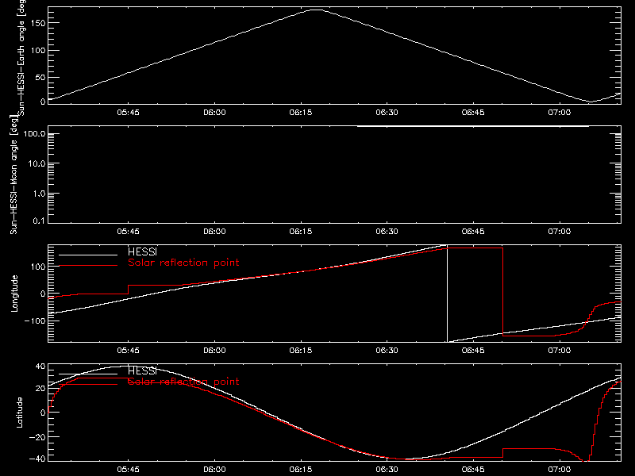Click the 10.0 tick of Moon angle plot
Viewport: 635px width, 476px height.
37,164
